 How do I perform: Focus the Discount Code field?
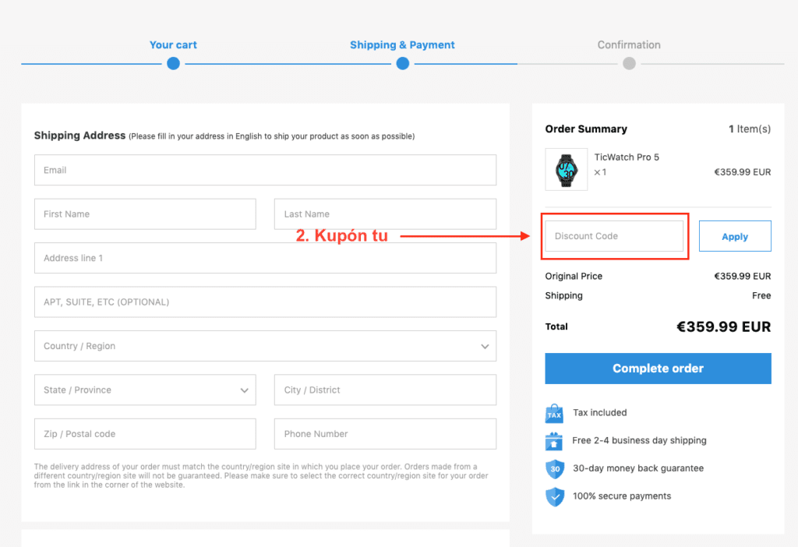[x=614, y=236]
